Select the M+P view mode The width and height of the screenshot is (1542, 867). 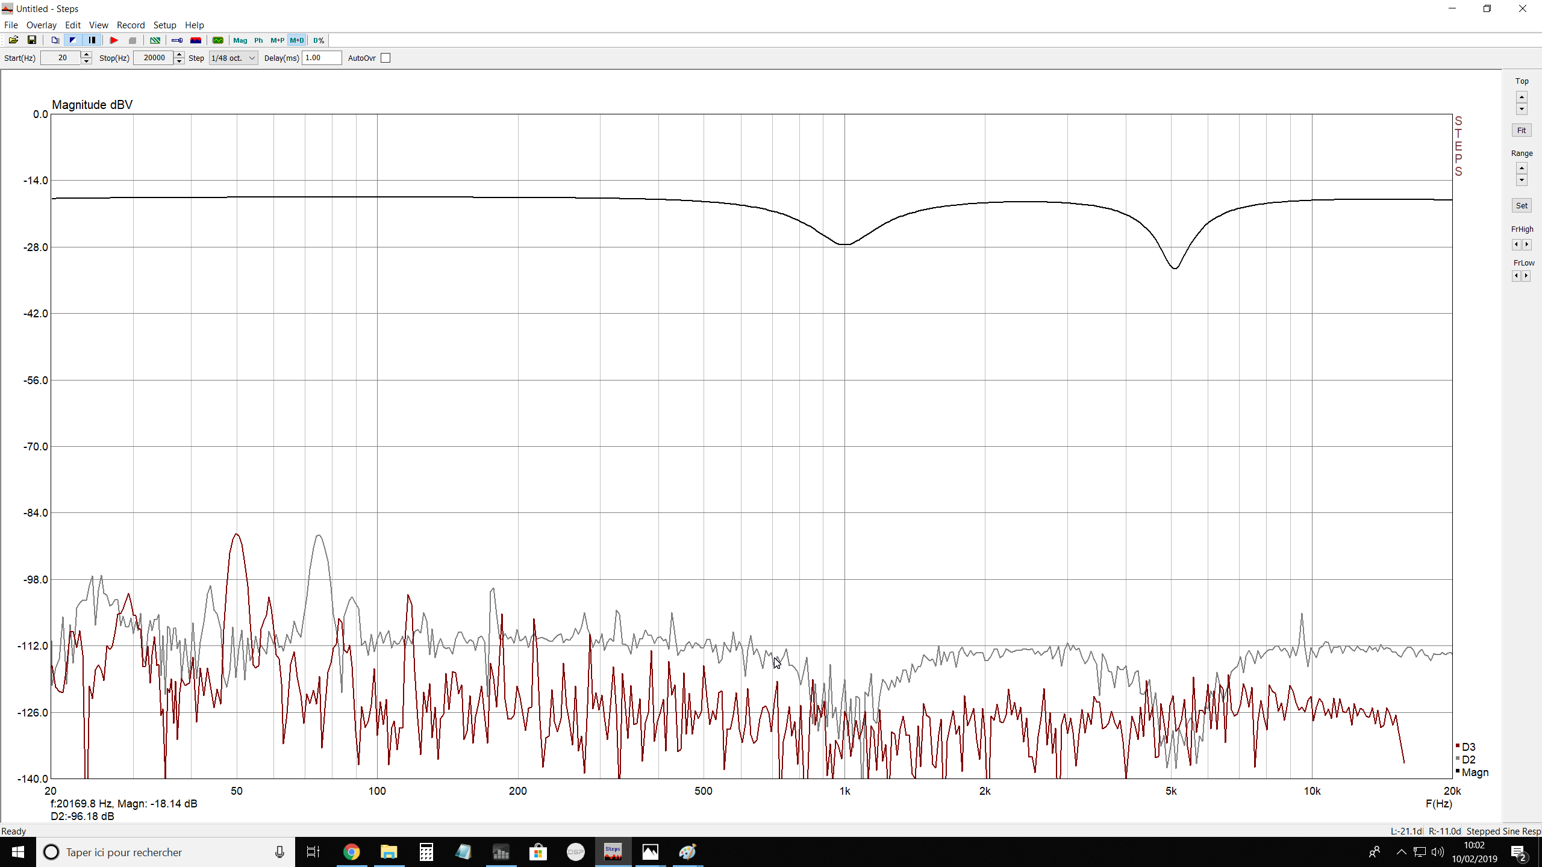278,40
